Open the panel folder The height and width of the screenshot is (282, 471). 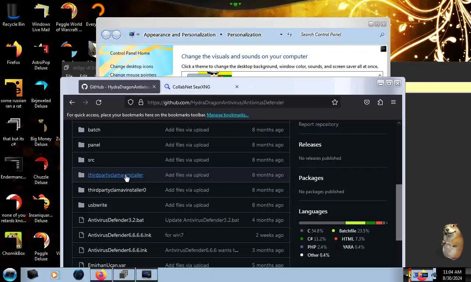pos(94,145)
